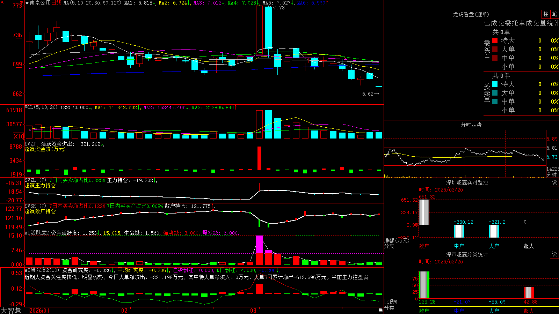Image resolution: width=559 pixels, height=314 pixels.
Task: Click the 651.32 散户 bar in 实时监控
Action: tap(424, 212)
